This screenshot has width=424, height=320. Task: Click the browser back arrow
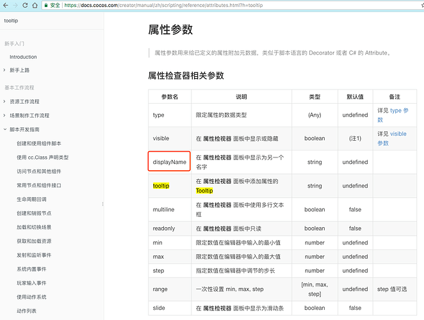5,5
